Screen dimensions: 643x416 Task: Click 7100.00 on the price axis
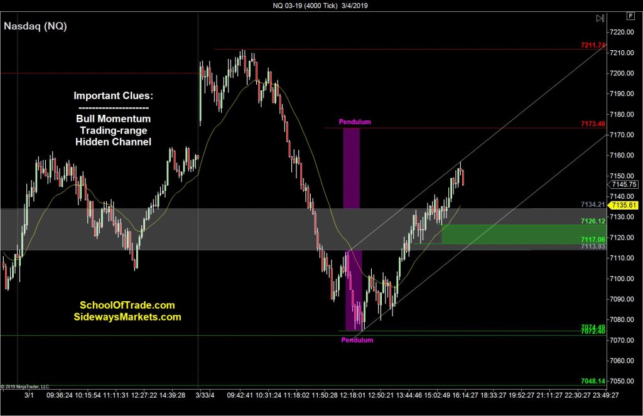point(622,279)
